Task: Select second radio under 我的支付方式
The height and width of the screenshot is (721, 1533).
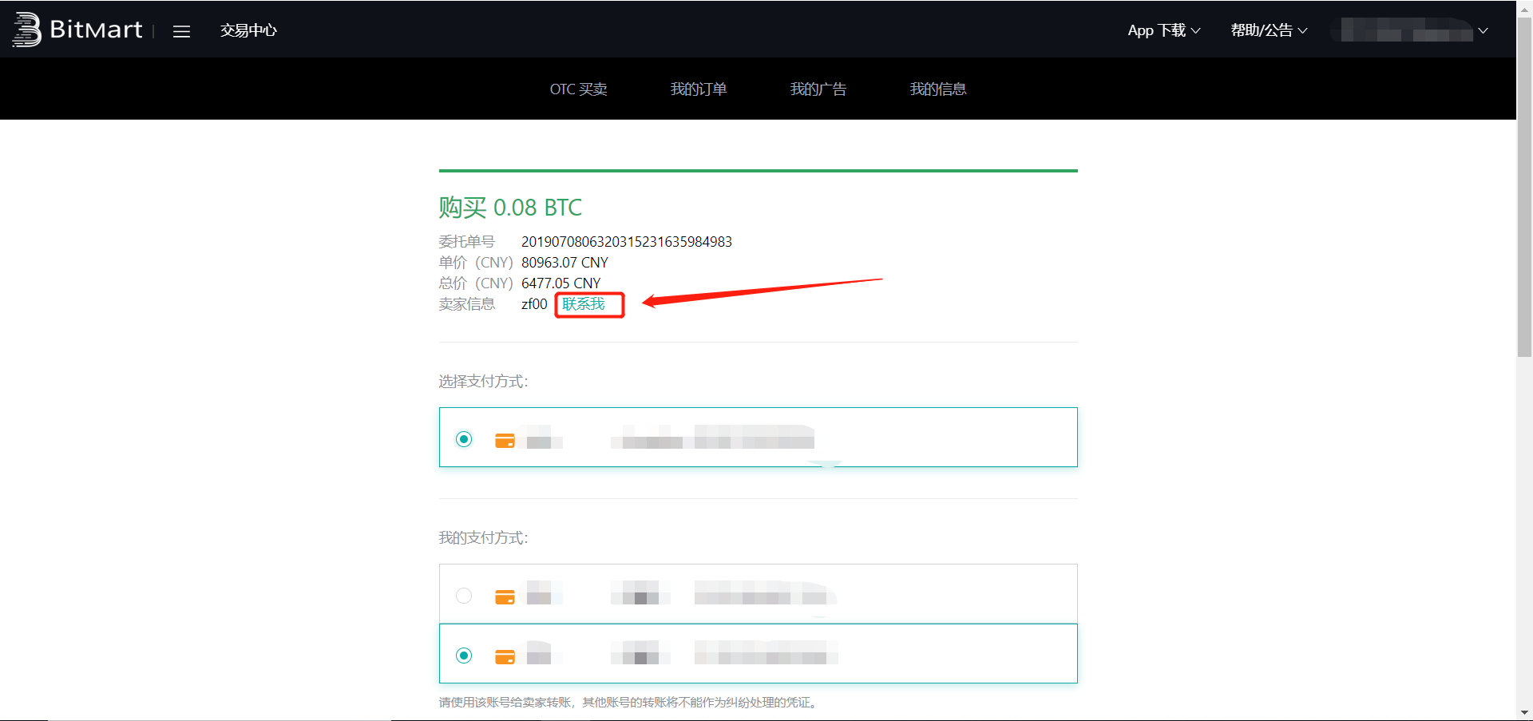Action: [x=464, y=656]
